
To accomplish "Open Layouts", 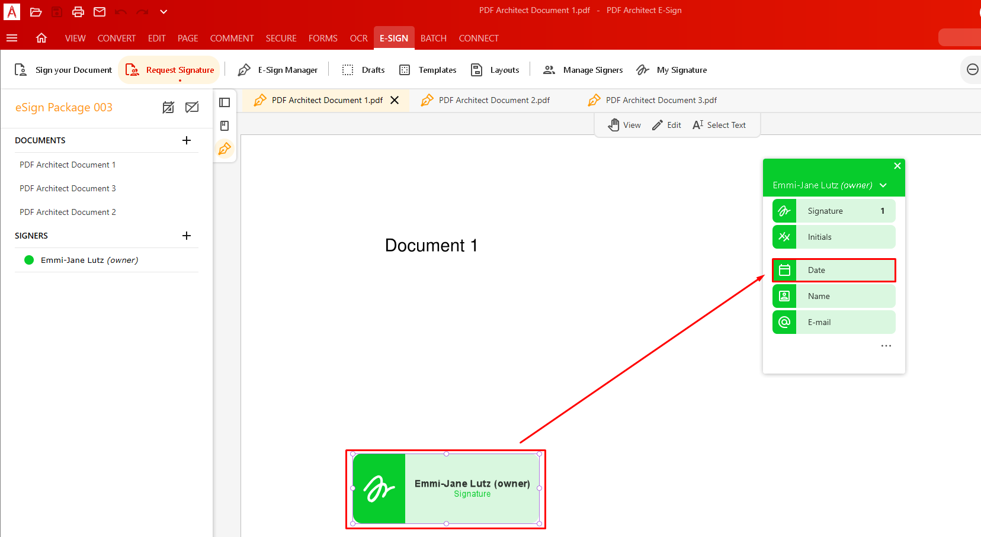I will [495, 70].
